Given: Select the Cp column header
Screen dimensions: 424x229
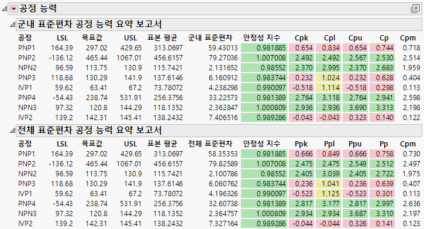Looking at the screenshot, I should [x=384, y=38].
